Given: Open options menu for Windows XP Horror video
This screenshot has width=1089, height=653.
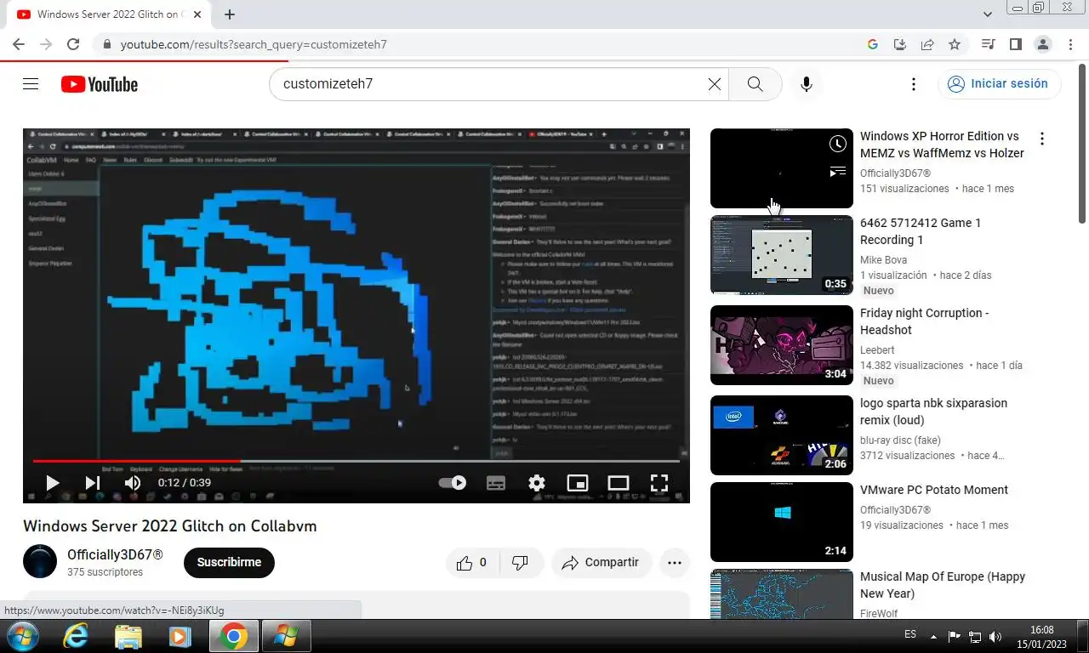Looking at the screenshot, I should [1041, 139].
